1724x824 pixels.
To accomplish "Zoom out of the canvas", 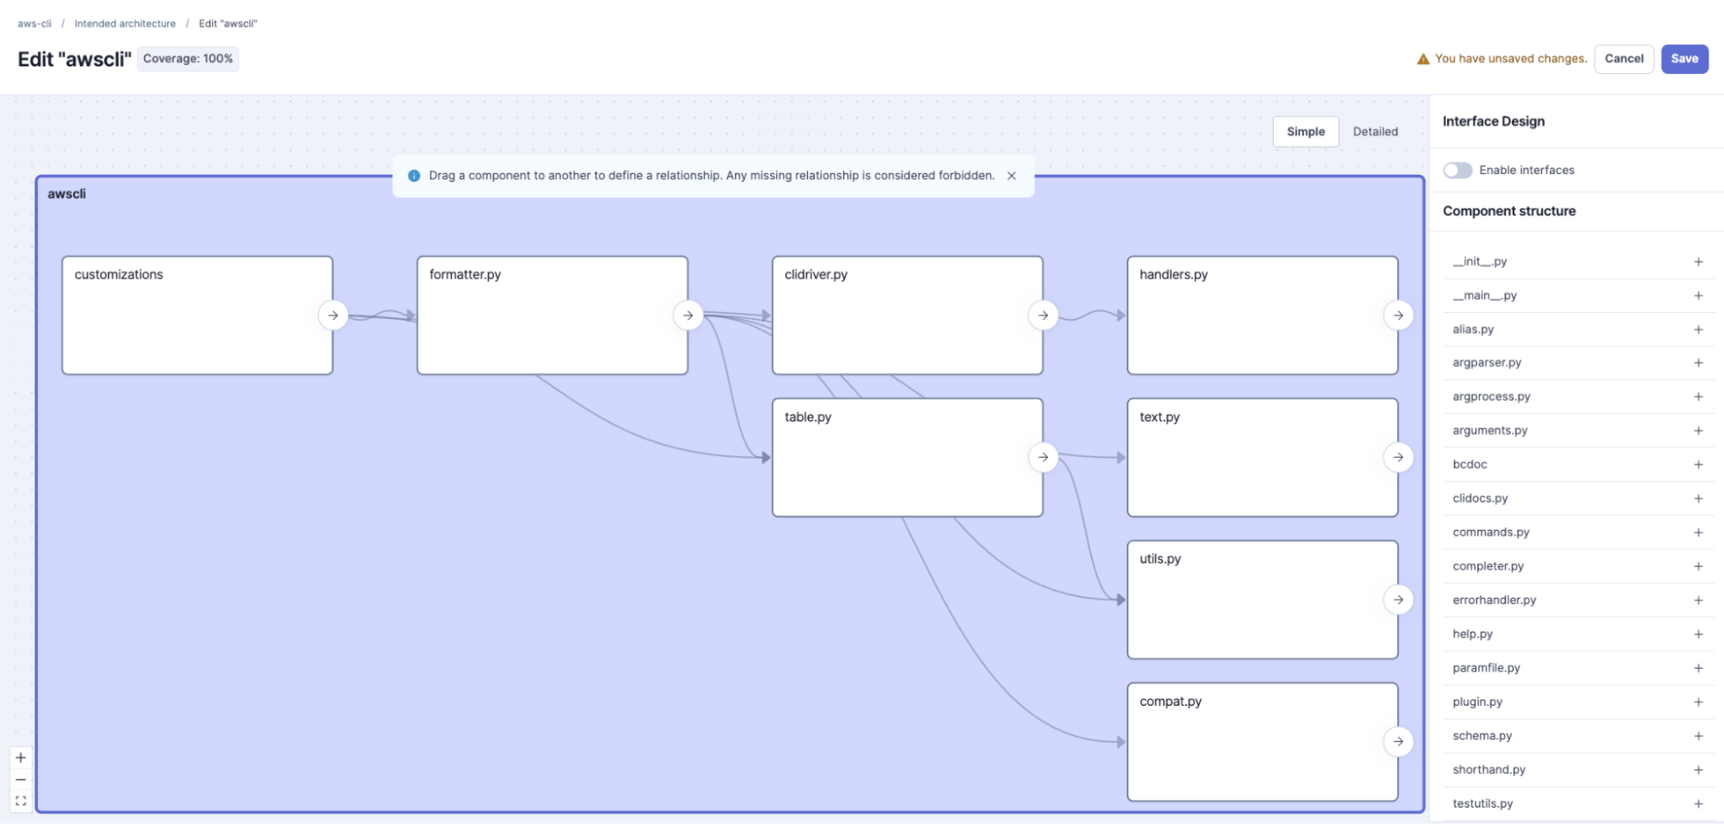I will [x=21, y=779].
